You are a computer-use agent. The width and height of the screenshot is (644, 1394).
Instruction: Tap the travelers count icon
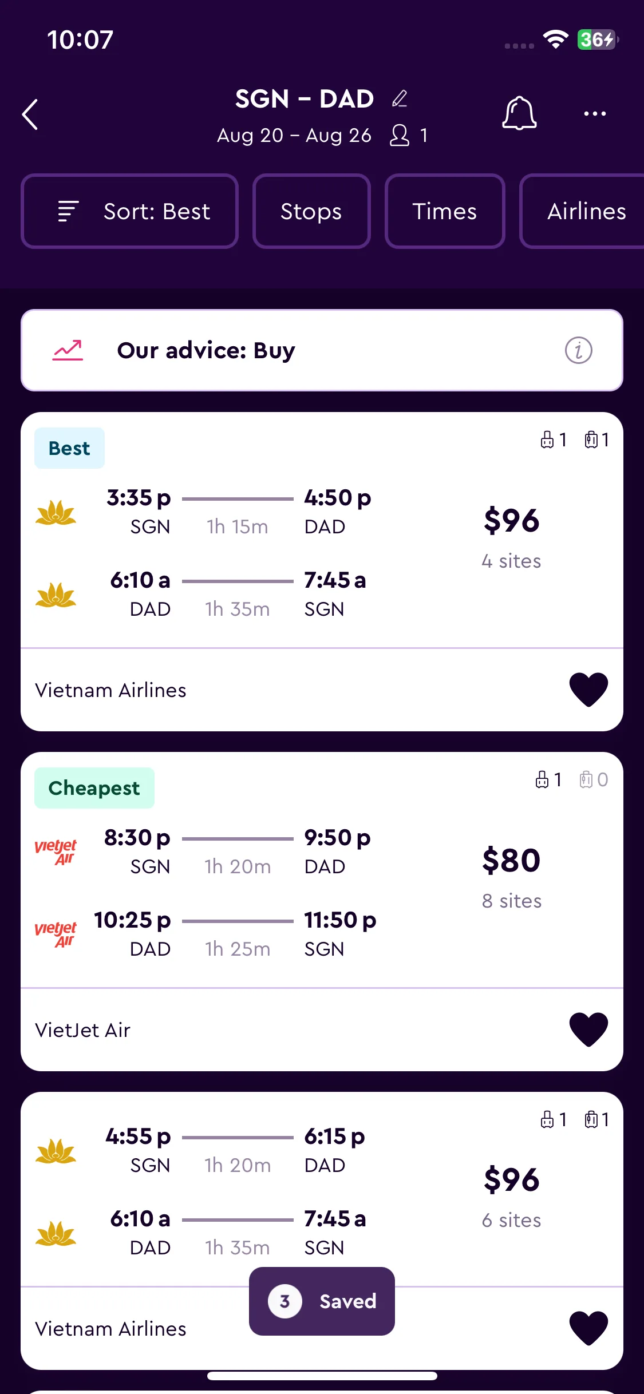click(400, 136)
